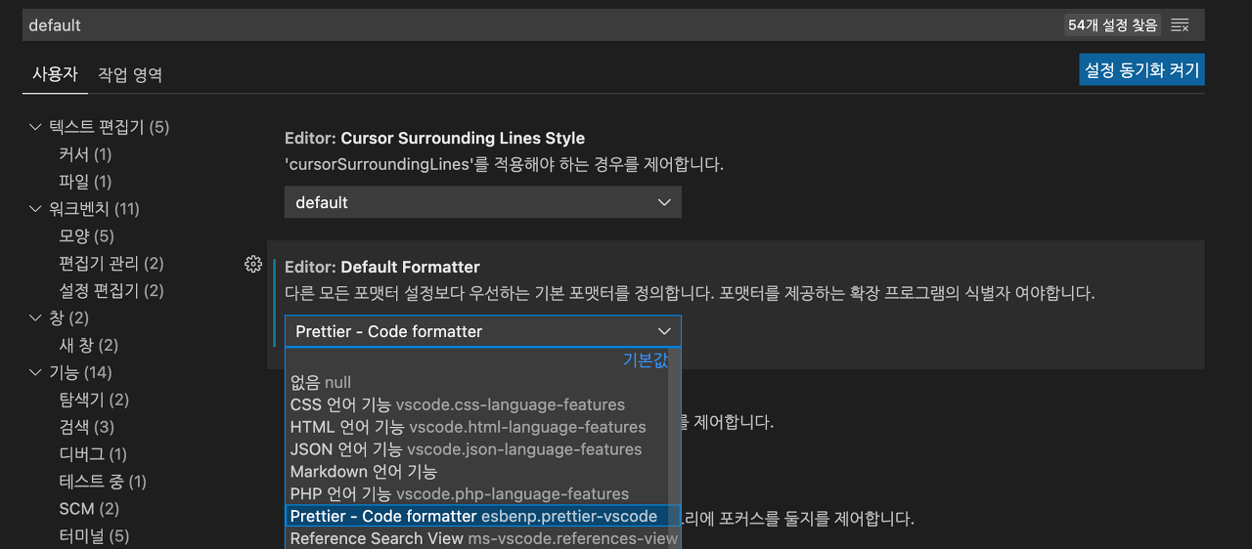Select 편집기 관리 (2) in settings tree
The width and height of the screenshot is (1252, 549).
click(x=112, y=264)
